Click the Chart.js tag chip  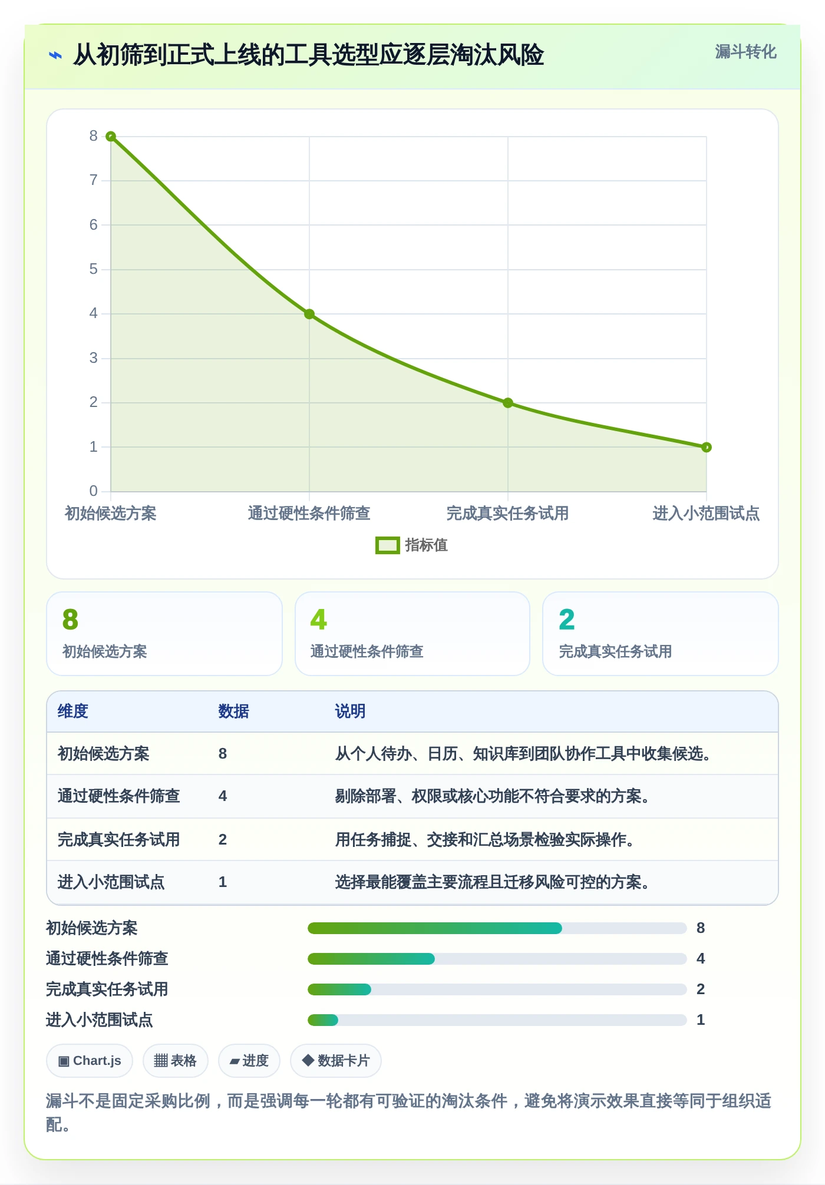(x=90, y=1061)
